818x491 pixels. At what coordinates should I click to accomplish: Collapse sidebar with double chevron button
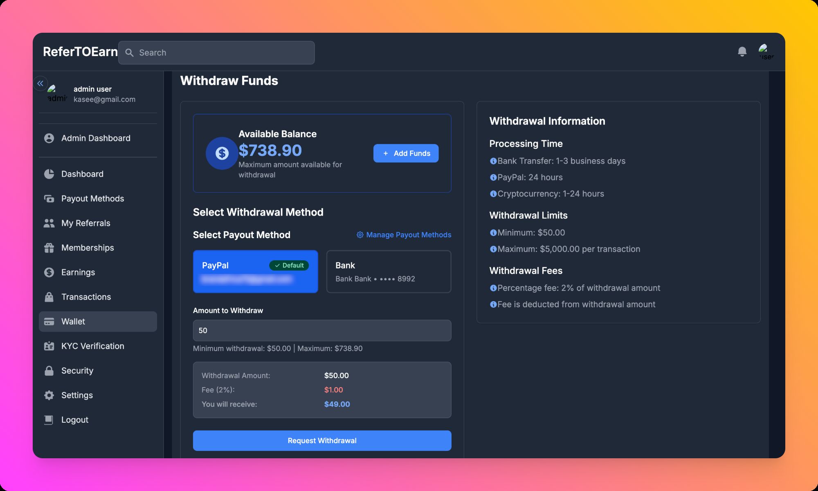coord(40,83)
